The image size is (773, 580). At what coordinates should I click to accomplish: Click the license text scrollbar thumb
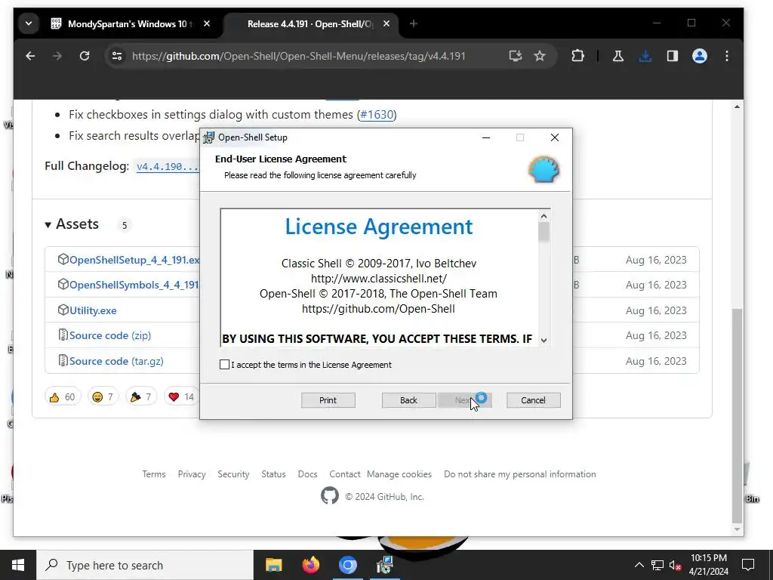[544, 232]
